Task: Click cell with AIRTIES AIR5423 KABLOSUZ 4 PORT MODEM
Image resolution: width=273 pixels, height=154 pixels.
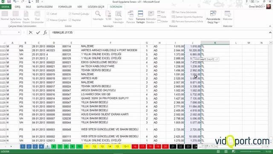Action: (110, 50)
